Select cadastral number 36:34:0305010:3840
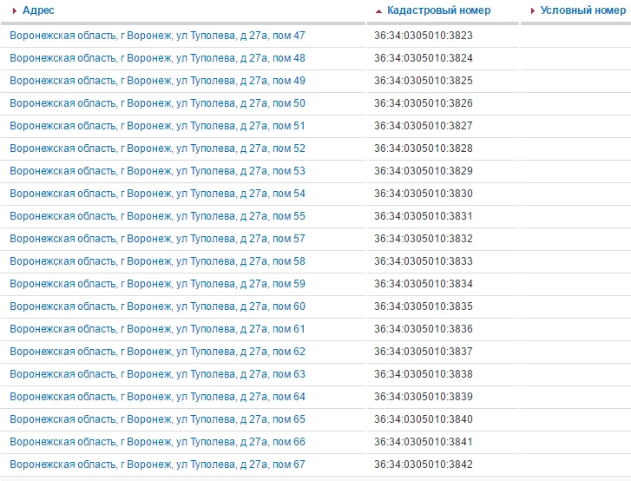Screen dimensions: 631x481 (424, 418)
